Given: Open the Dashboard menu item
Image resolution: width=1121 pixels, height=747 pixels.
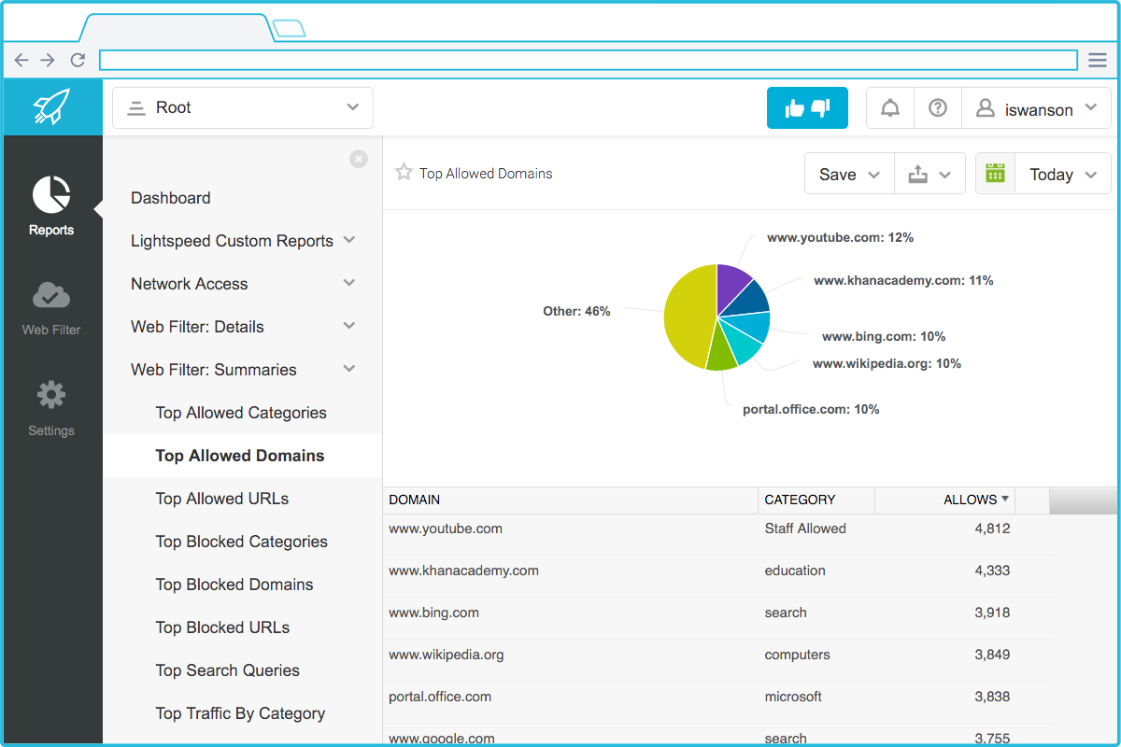Looking at the screenshot, I should click(x=171, y=198).
